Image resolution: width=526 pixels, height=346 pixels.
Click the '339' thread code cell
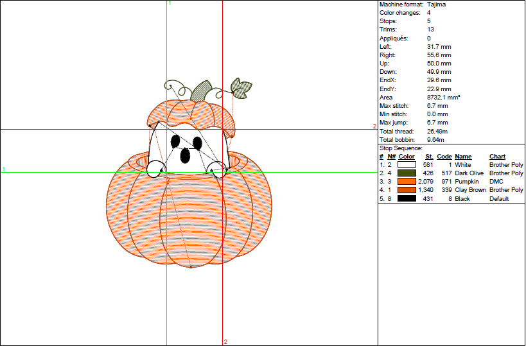447,190
